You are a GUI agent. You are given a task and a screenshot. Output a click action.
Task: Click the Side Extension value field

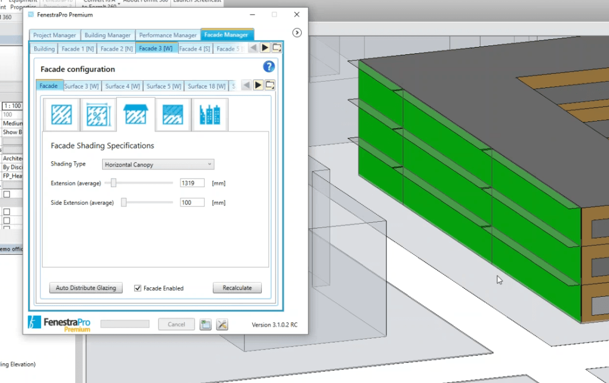[192, 202]
